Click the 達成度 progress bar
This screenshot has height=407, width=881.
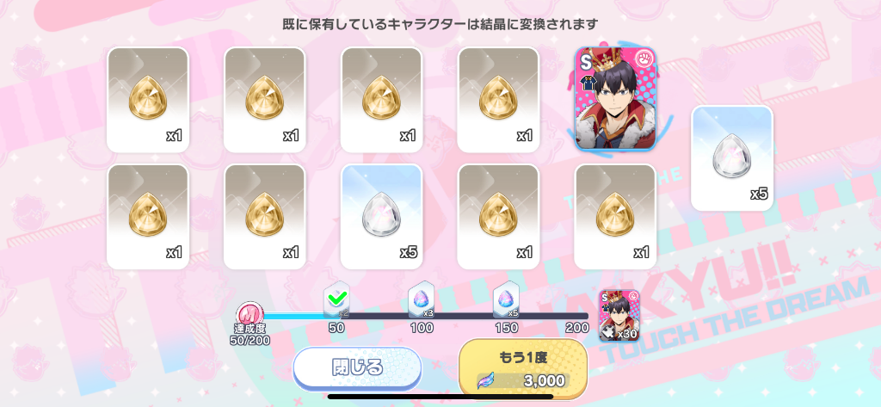point(422,317)
